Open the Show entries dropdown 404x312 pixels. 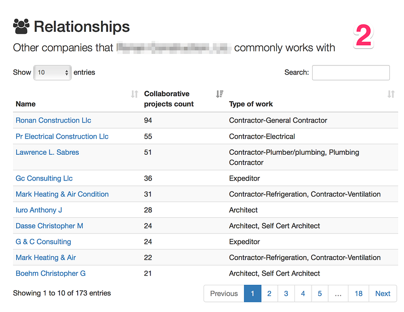click(x=53, y=73)
